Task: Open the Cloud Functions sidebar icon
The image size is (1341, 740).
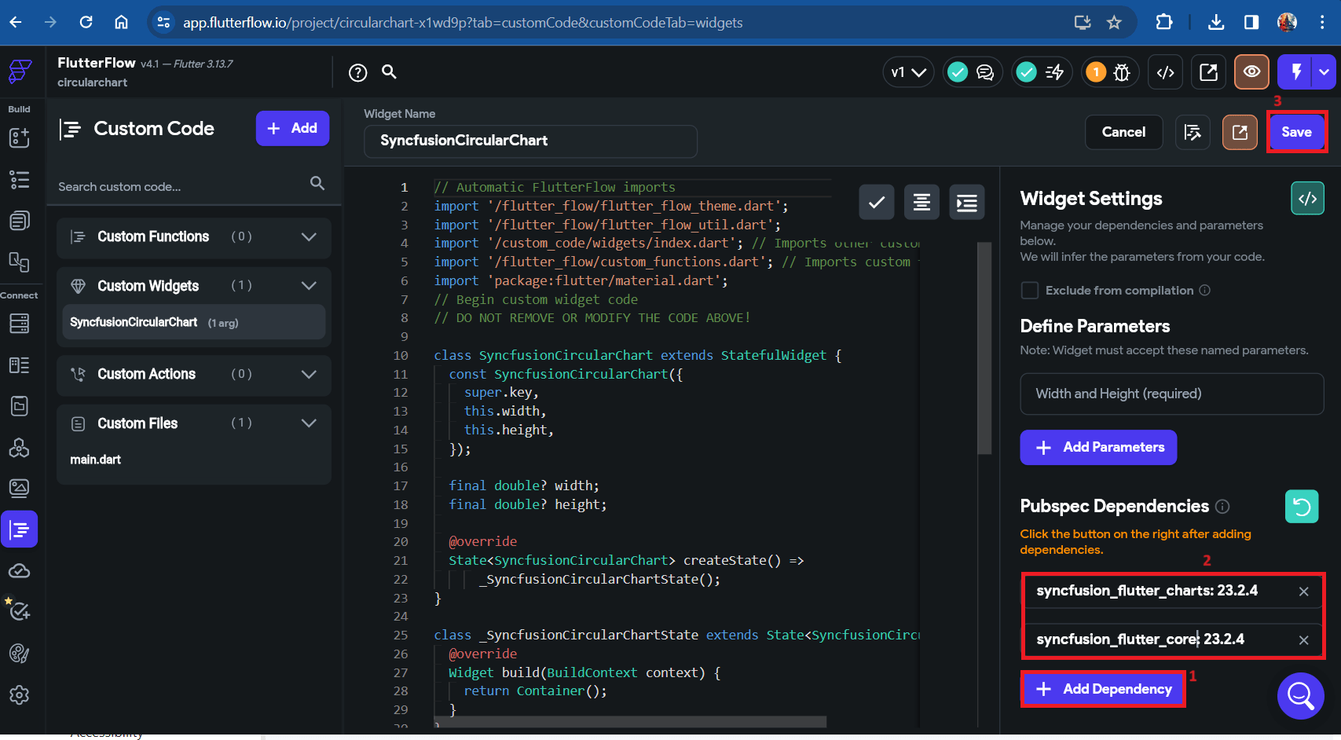Action: tap(20, 571)
